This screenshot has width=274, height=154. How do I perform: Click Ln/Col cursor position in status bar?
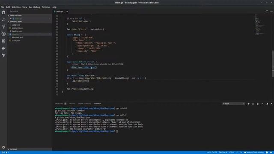point(211,152)
